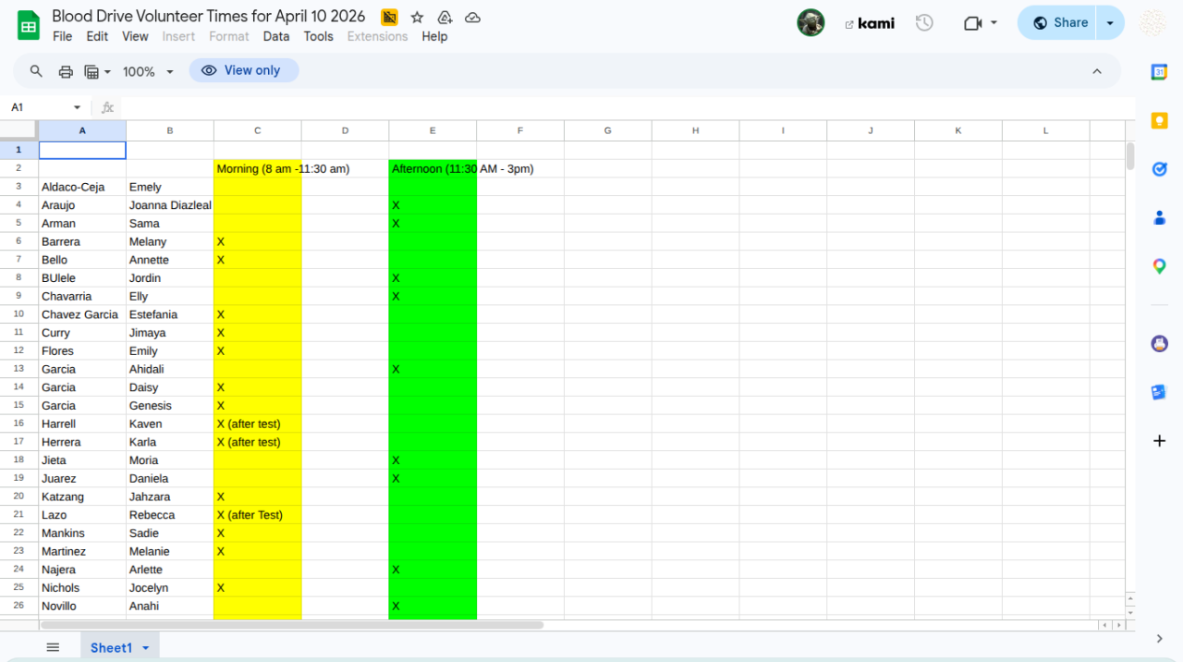
Task: Select Lazo's X (after Test) cell
Action: point(258,515)
